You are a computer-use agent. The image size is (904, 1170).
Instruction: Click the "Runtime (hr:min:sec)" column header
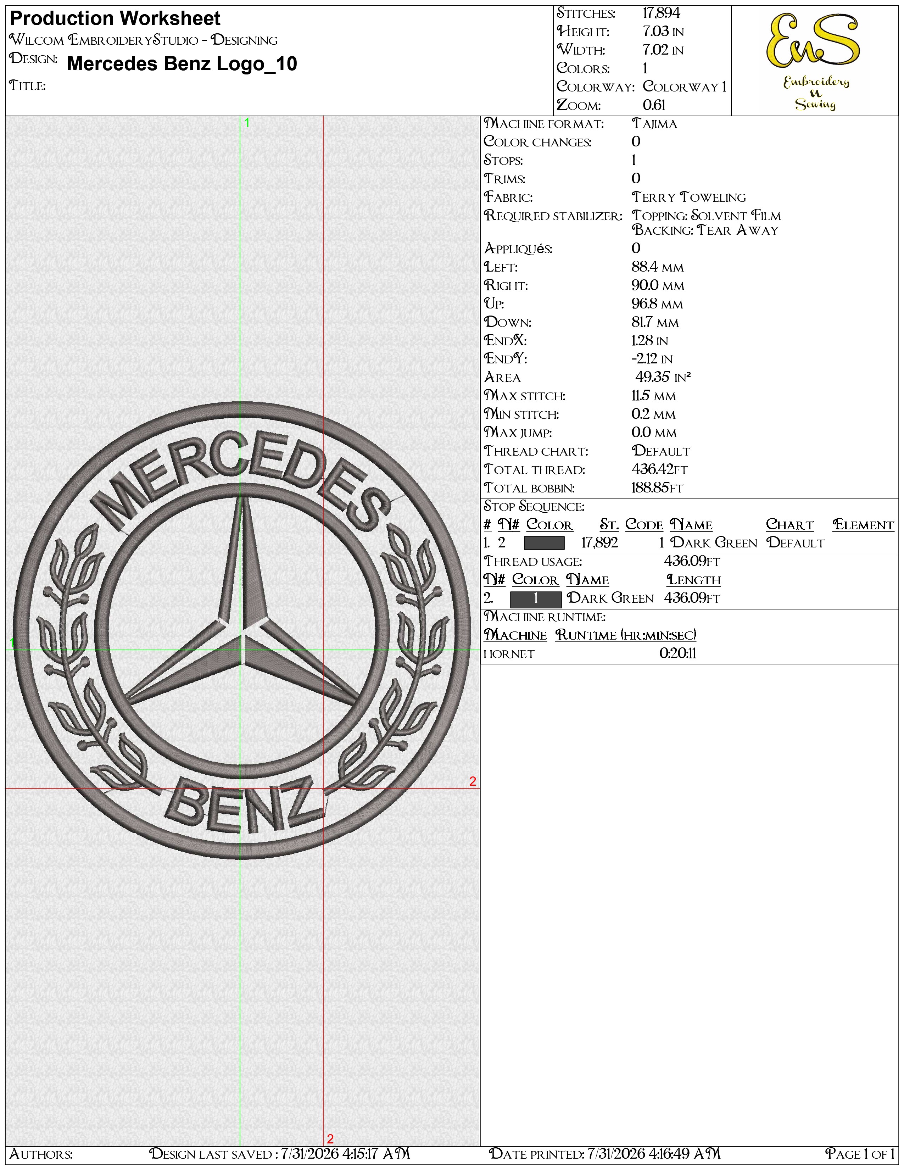click(625, 635)
